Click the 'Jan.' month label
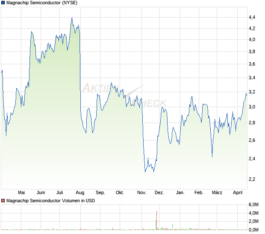This screenshot has width=265, height=234. point(180,193)
